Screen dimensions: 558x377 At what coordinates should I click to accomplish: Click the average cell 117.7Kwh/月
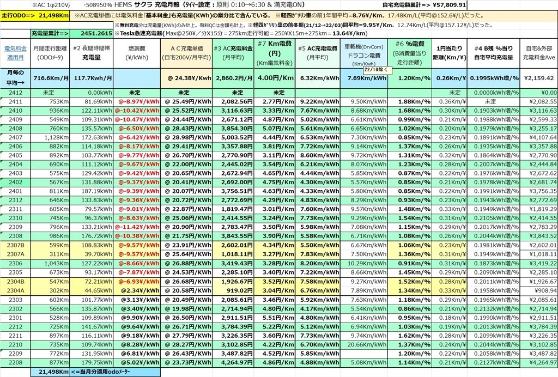pyautogui.click(x=92, y=78)
